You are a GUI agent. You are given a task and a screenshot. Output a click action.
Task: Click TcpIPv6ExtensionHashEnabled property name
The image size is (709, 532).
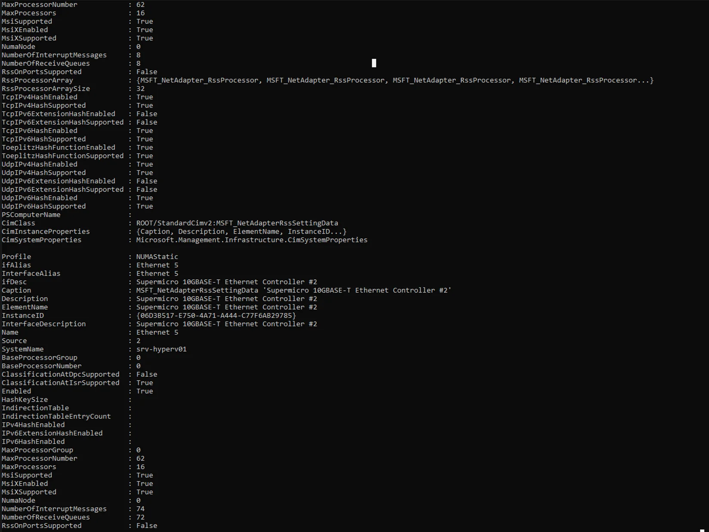coord(59,114)
